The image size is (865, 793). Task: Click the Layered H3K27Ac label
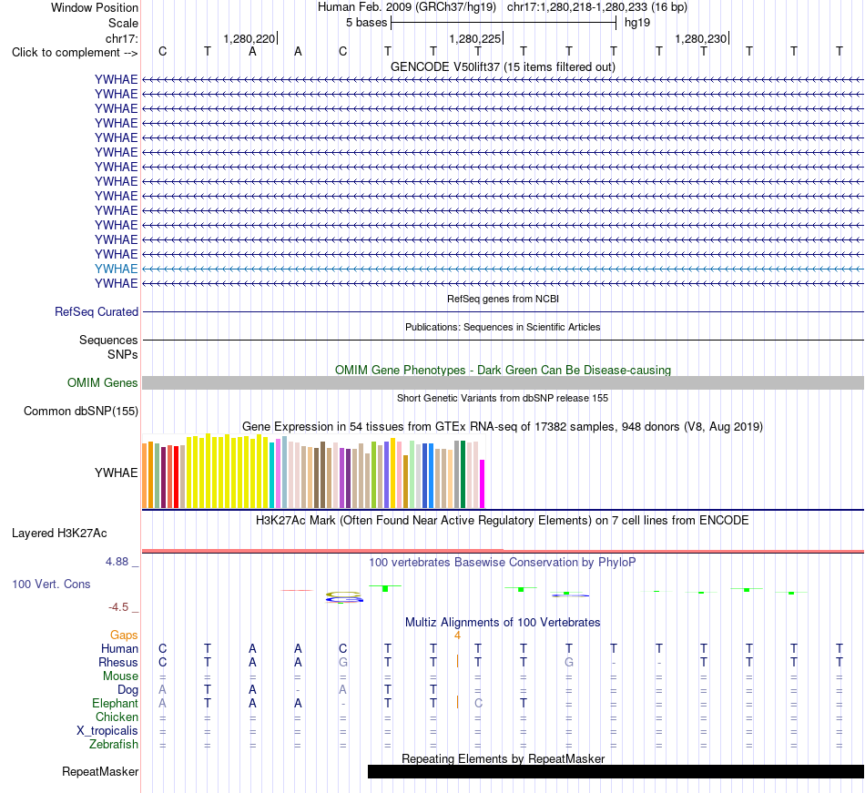(59, 534)
